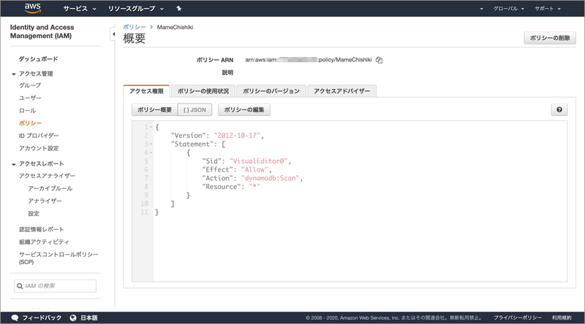Switch to ポリシーの使用状況 tab

[x=203, y=91]
